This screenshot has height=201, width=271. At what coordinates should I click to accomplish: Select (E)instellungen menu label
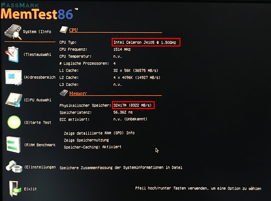pos(40,167)
